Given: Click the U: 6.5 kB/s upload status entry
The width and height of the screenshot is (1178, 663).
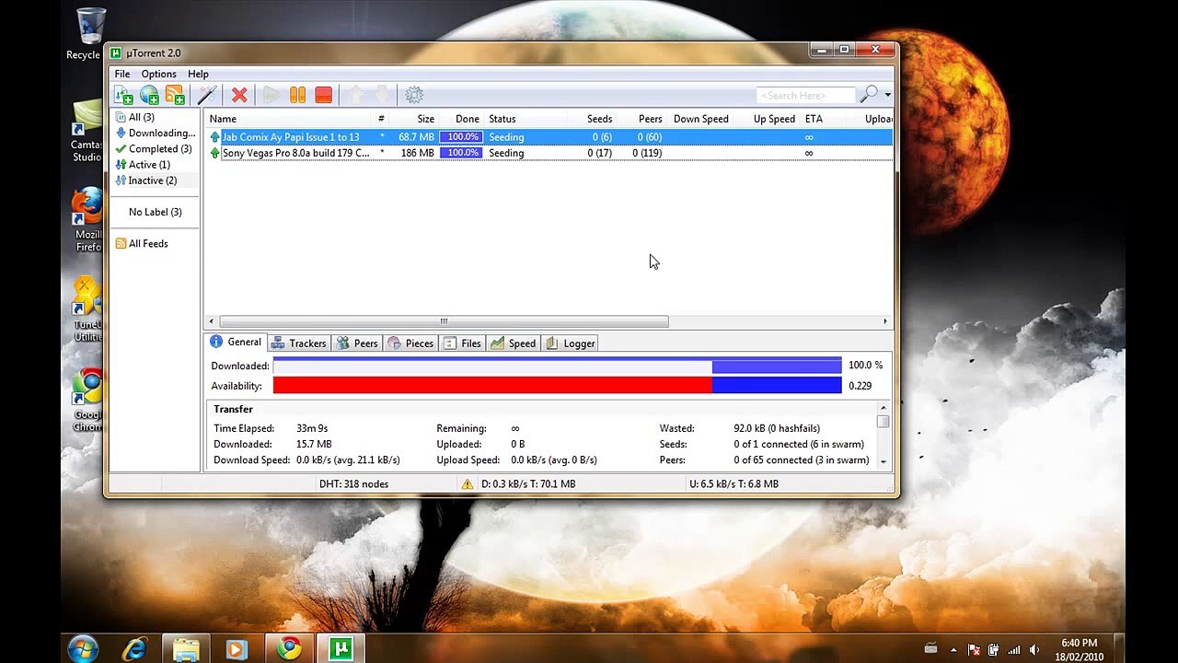Looking at the screenshot, I should pyautogui.click(x=733, y=483).
